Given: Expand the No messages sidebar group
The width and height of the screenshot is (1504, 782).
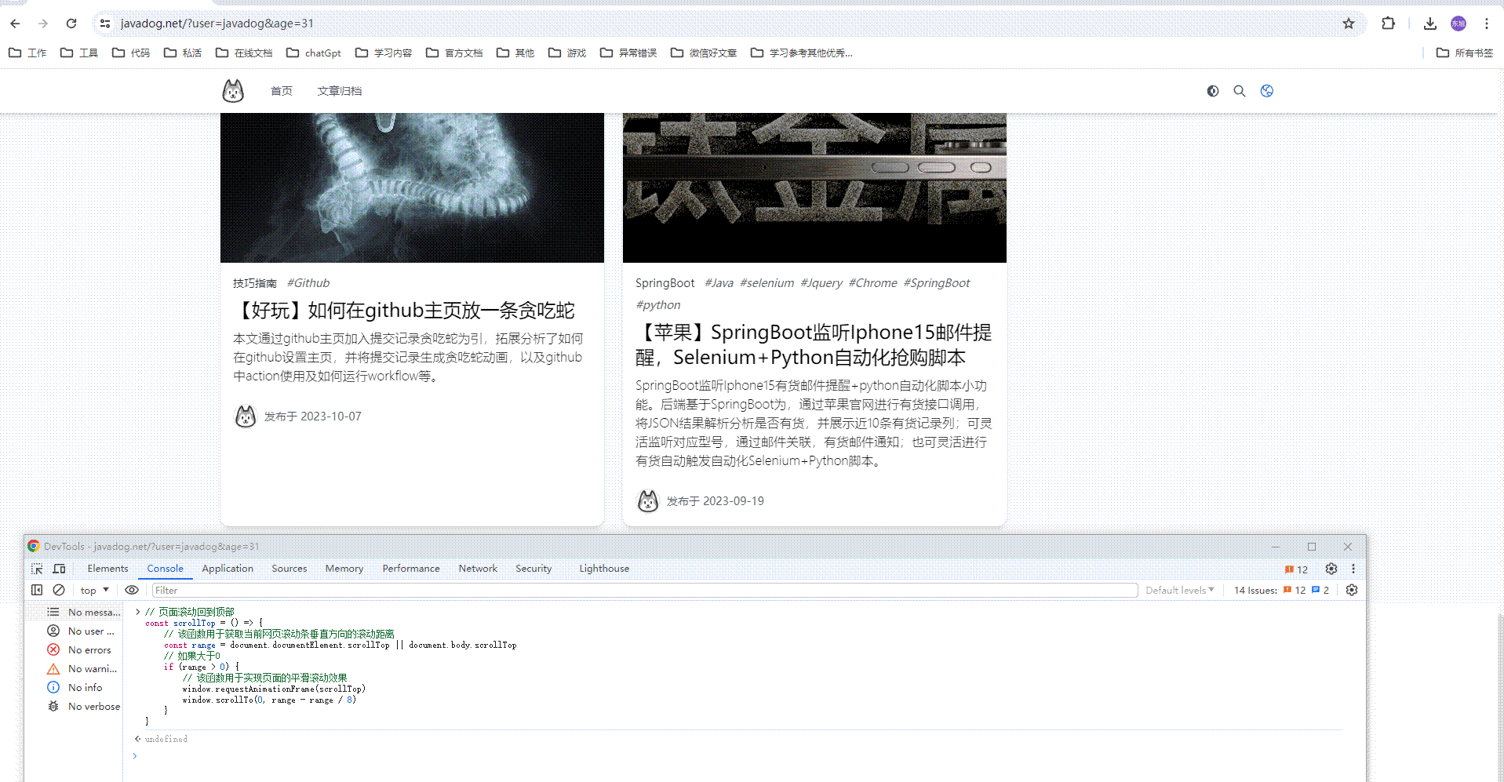Looking at the screenshot, I should point(84,612).
